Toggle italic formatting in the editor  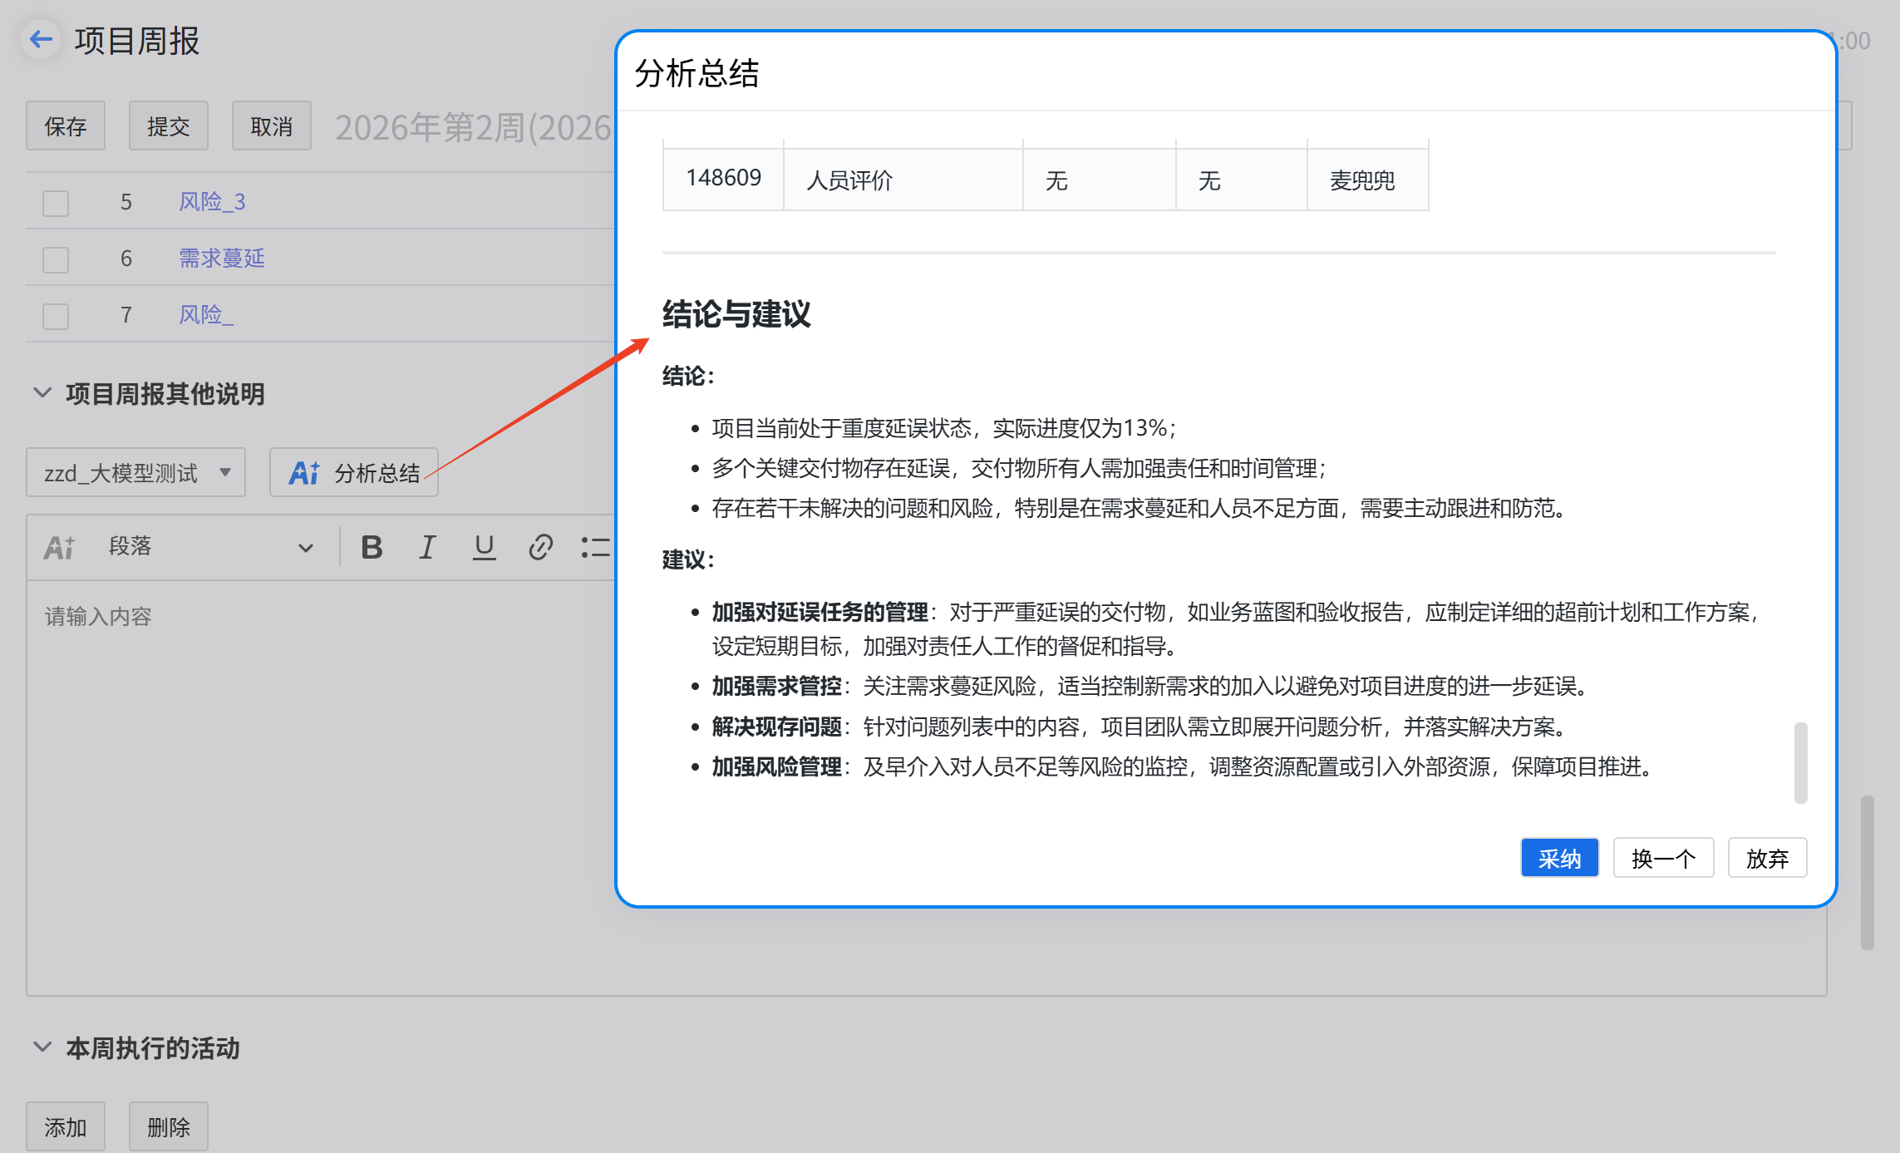click(427, 547)
